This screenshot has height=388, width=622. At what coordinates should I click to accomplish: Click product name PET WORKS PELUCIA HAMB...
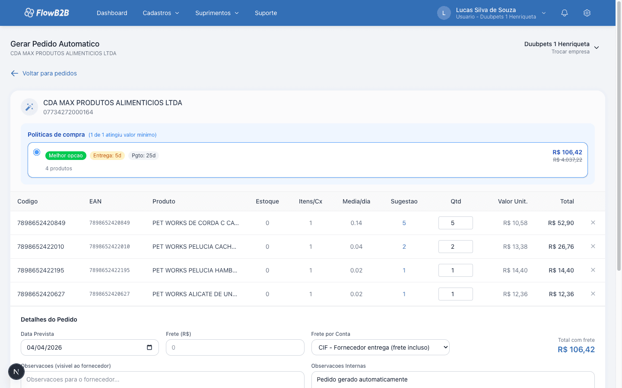(195, 270)
